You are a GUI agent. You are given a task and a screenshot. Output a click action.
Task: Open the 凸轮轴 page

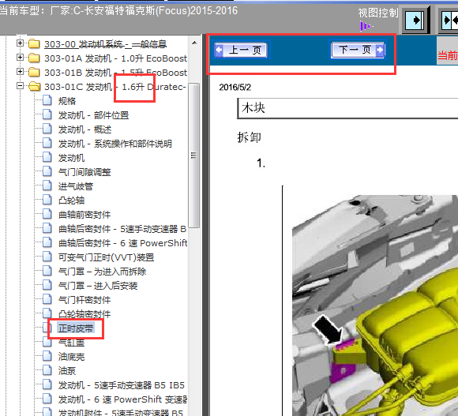71,201
